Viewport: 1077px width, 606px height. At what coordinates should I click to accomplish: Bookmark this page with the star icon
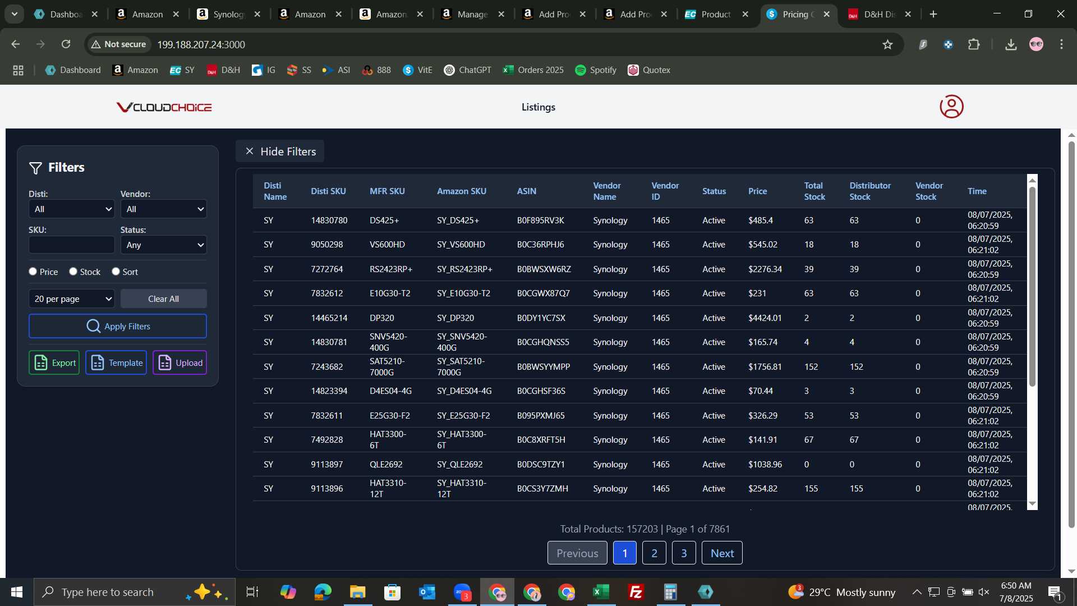(887, 44)
